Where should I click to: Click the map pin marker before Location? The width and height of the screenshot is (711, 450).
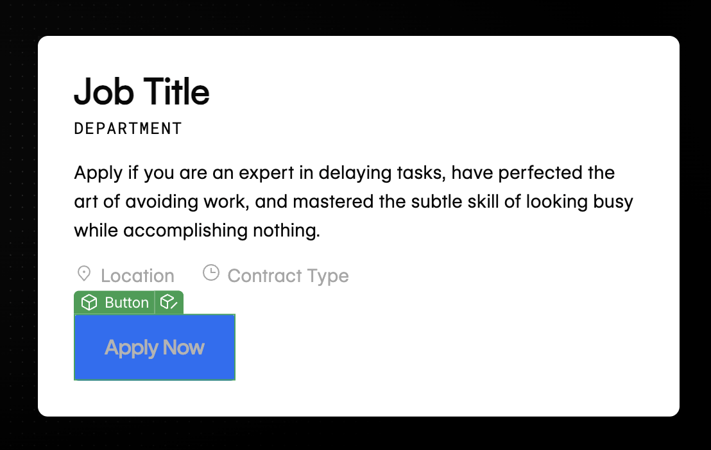[x=83, y=274]
